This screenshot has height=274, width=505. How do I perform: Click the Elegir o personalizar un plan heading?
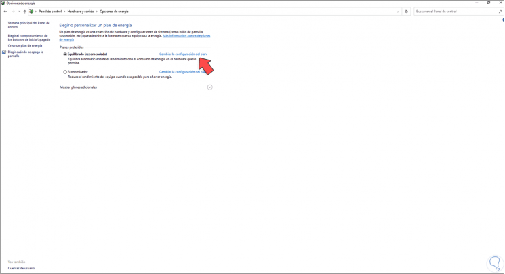[x=96, y=25]
